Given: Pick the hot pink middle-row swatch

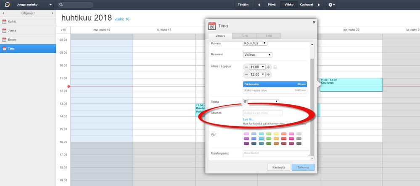Looking at the screenshot, I should click(291, 139).
